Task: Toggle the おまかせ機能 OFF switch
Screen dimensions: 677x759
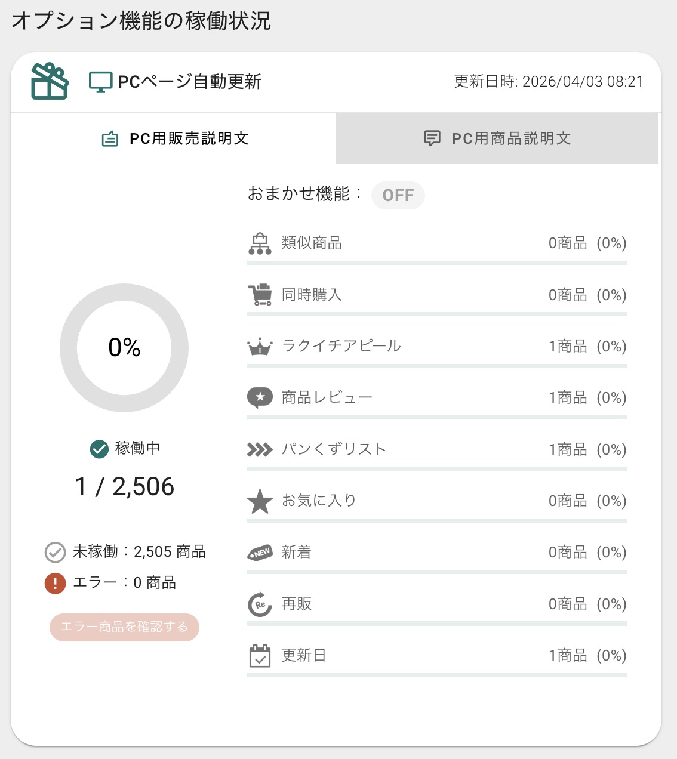Action: [398, 195]
